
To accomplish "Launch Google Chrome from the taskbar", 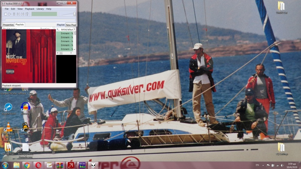I will pos(27,165).
